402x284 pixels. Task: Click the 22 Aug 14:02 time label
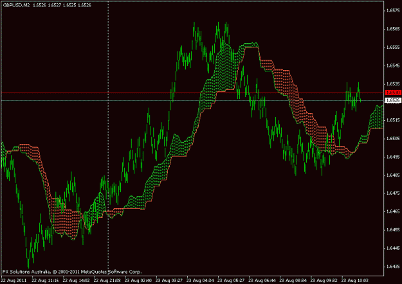(x=76, y=280)
